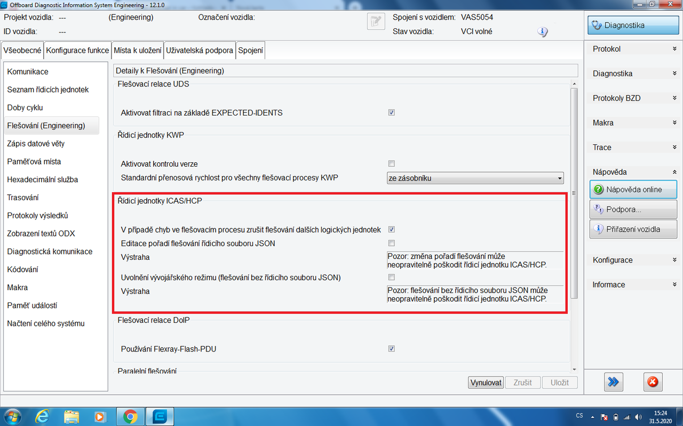Switch to the Spojení tab
This screenshot has height=426, width=683.
pos(250,51)
